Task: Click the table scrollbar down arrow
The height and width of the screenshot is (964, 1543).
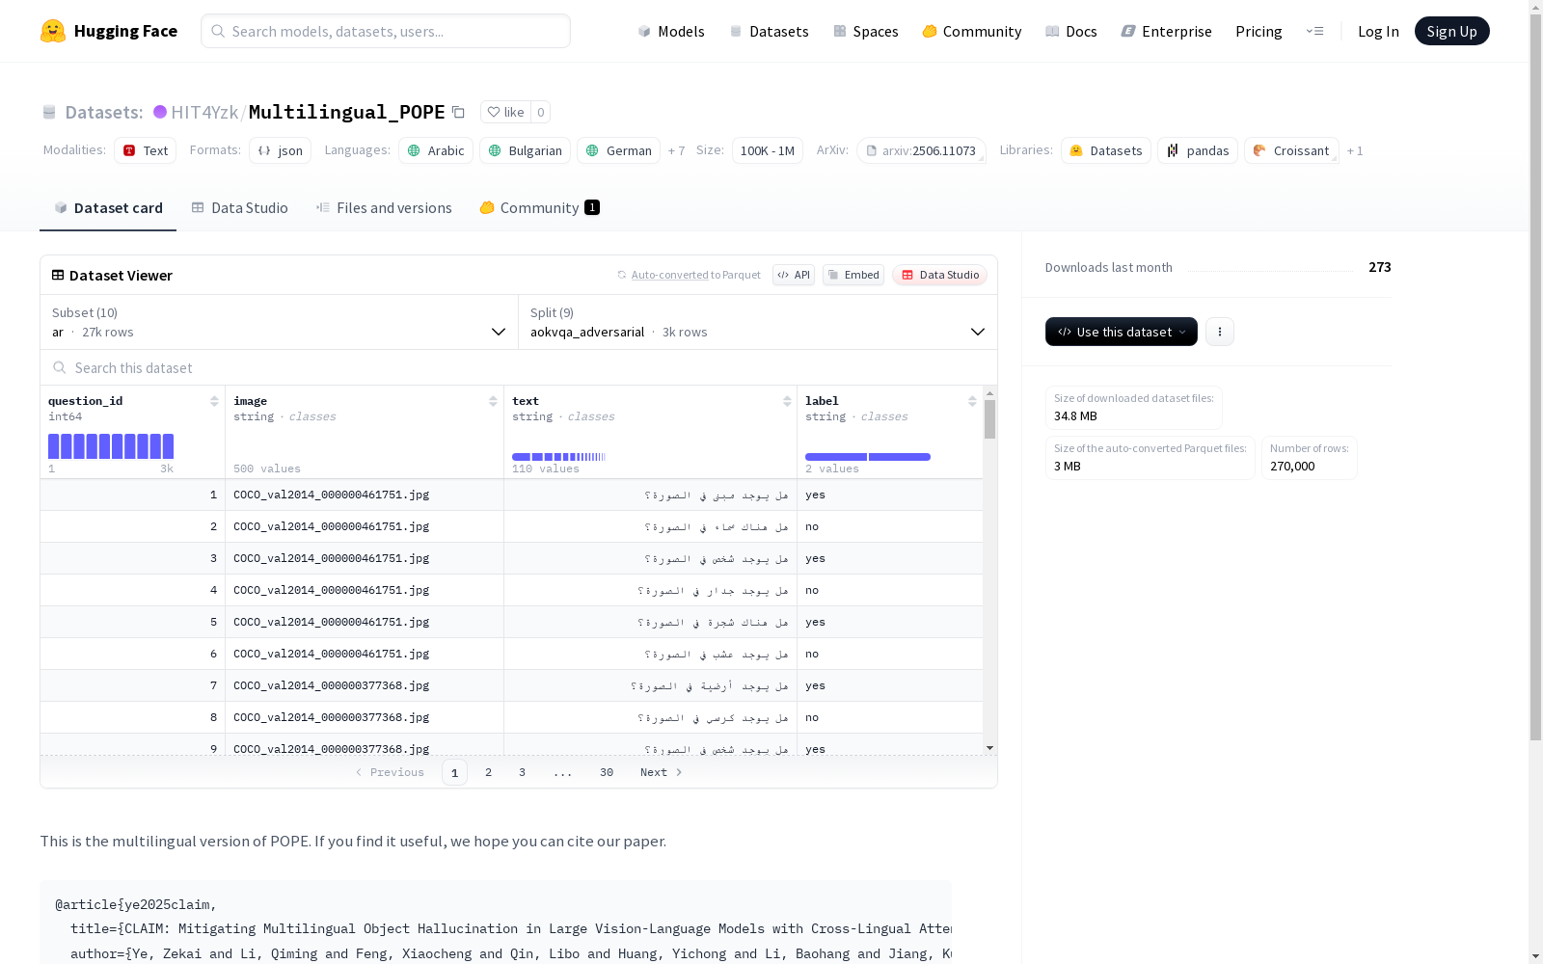Action: tap(989, 748)
